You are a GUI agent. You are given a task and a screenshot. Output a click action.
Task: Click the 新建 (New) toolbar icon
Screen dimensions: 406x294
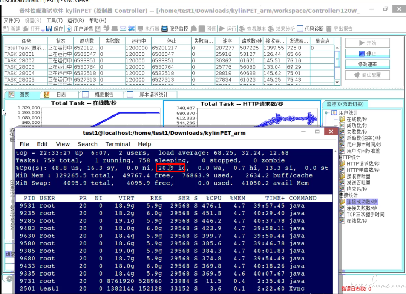point(6,29)
